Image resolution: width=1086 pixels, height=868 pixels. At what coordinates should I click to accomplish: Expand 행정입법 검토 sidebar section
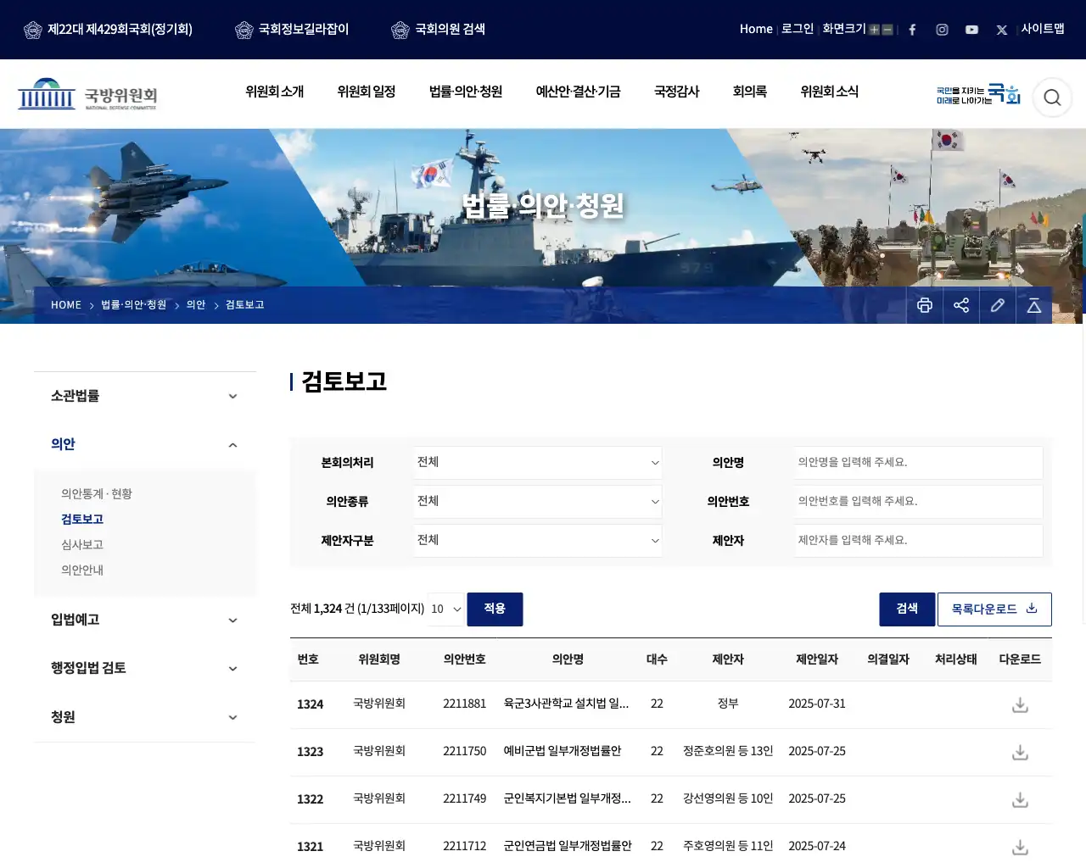[x=145, y=668]
